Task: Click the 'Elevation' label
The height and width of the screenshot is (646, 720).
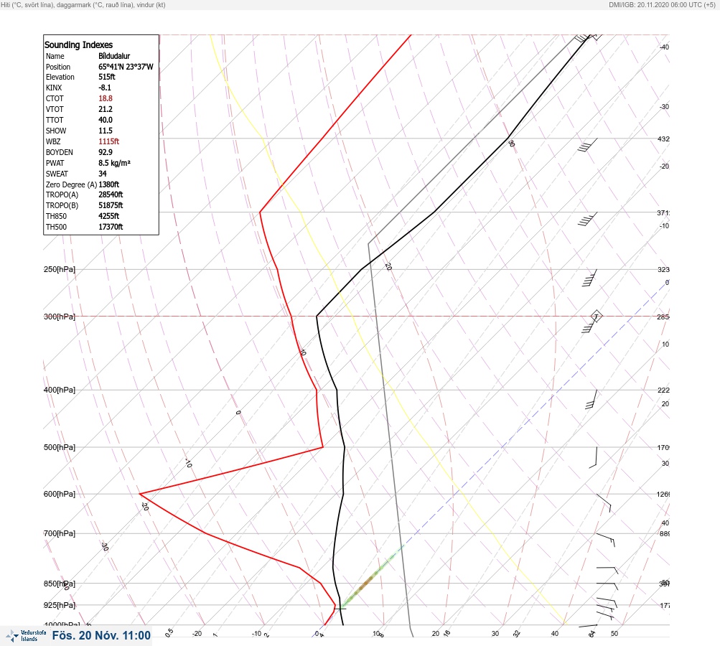Action: coord(60,77)
